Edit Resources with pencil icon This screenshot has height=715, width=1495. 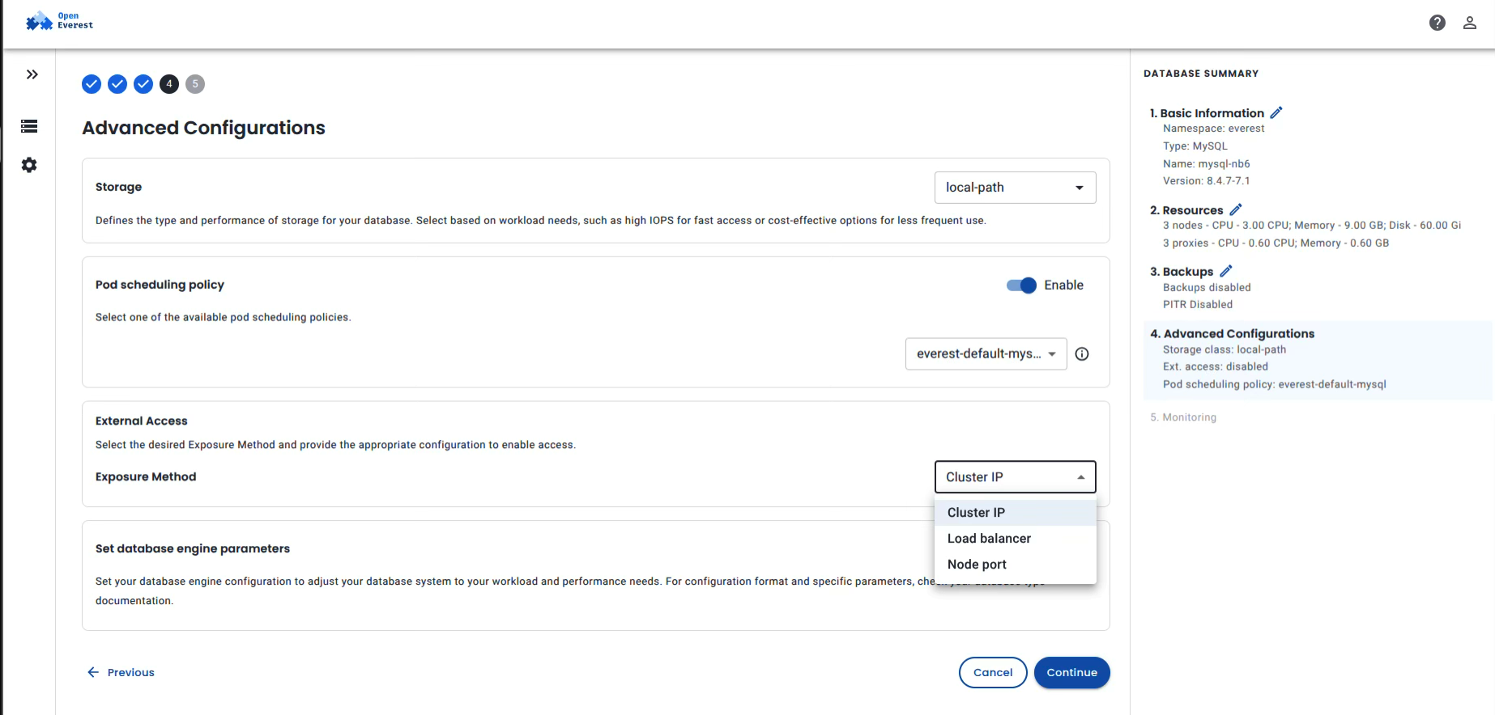coord(1236,209)
